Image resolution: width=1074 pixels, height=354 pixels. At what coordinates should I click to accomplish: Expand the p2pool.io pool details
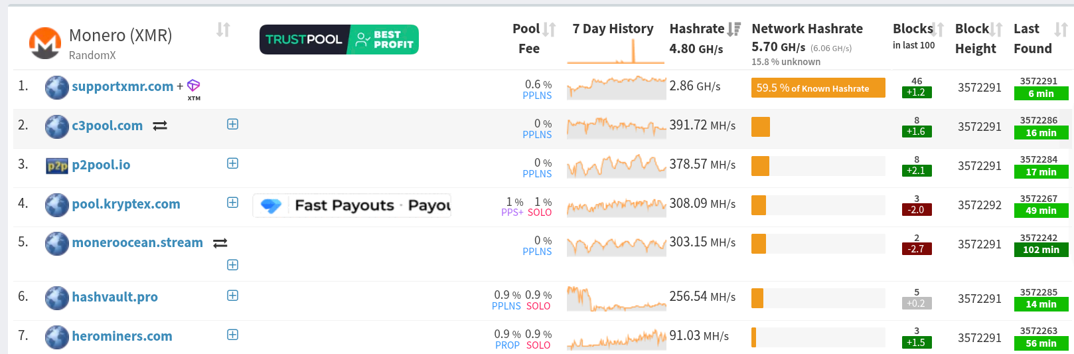(x=232, y=163)
